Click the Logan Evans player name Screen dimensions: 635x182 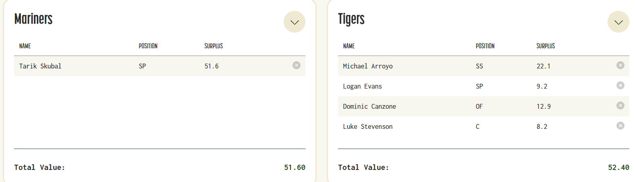click(x=362, y=86)
